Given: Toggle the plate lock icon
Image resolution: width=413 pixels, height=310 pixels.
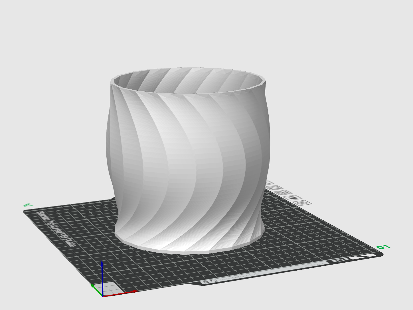Looking at the screenshot, I should (293, 198).
